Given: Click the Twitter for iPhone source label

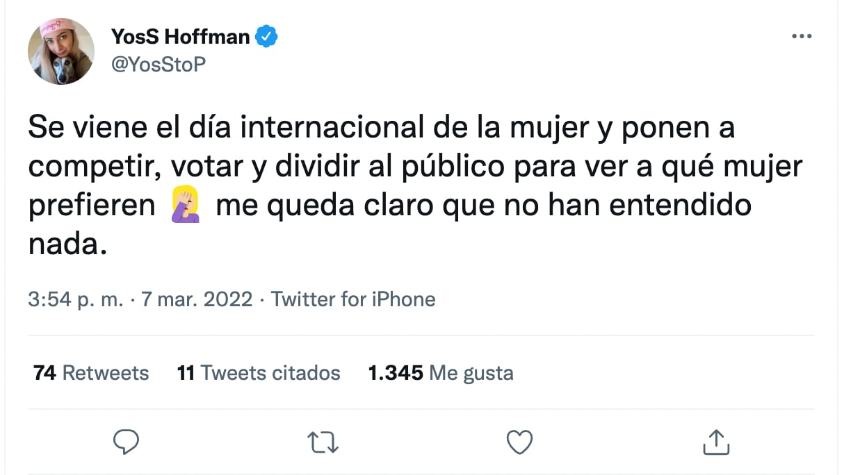Looking at the screenshot, I should pos(352,299).
